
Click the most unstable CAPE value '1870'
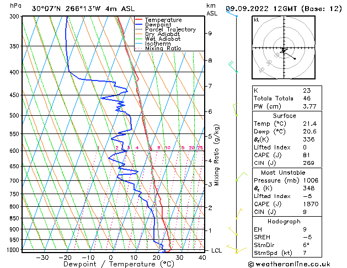pos(311,204)
